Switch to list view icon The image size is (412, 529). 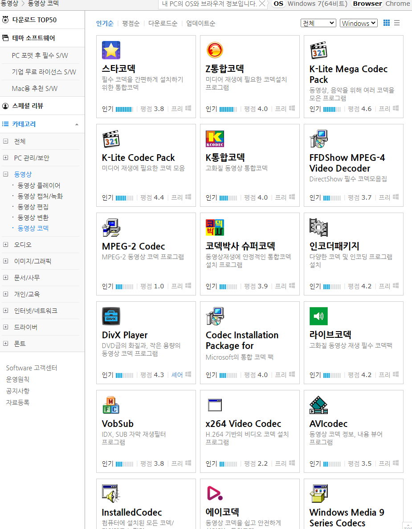click(397, 23)
